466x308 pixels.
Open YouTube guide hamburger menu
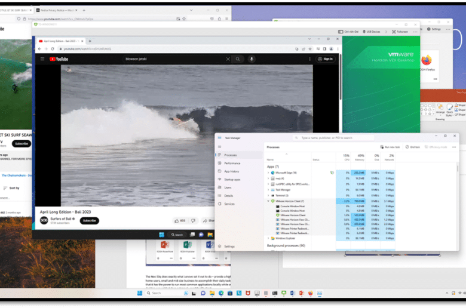(42, 59)
